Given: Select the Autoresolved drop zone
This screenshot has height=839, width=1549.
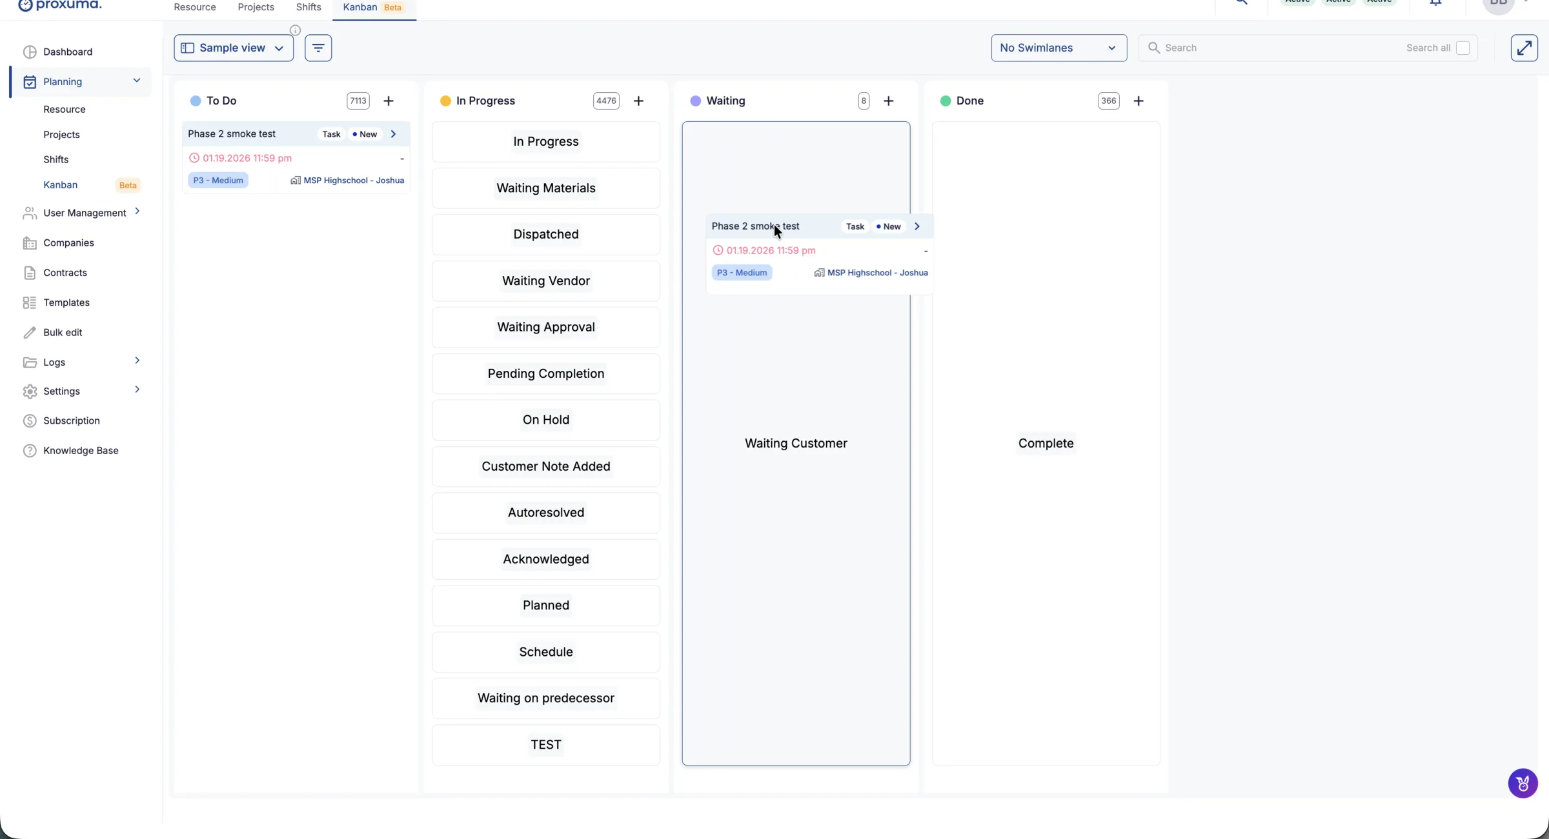Looking at the screenshot, I should (x=546, y=513).
